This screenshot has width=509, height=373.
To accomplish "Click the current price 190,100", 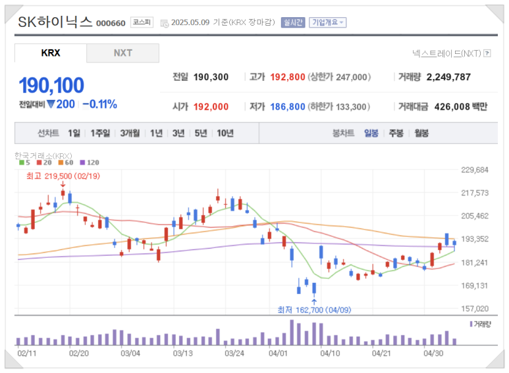I will tap(51, 86).
